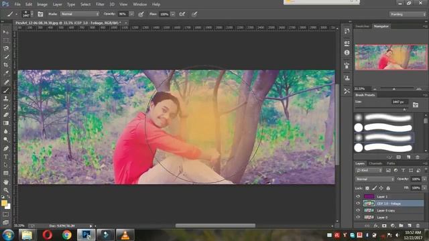Switch to the Paths tab
The image size is (429, 241).
click(391, 163)
